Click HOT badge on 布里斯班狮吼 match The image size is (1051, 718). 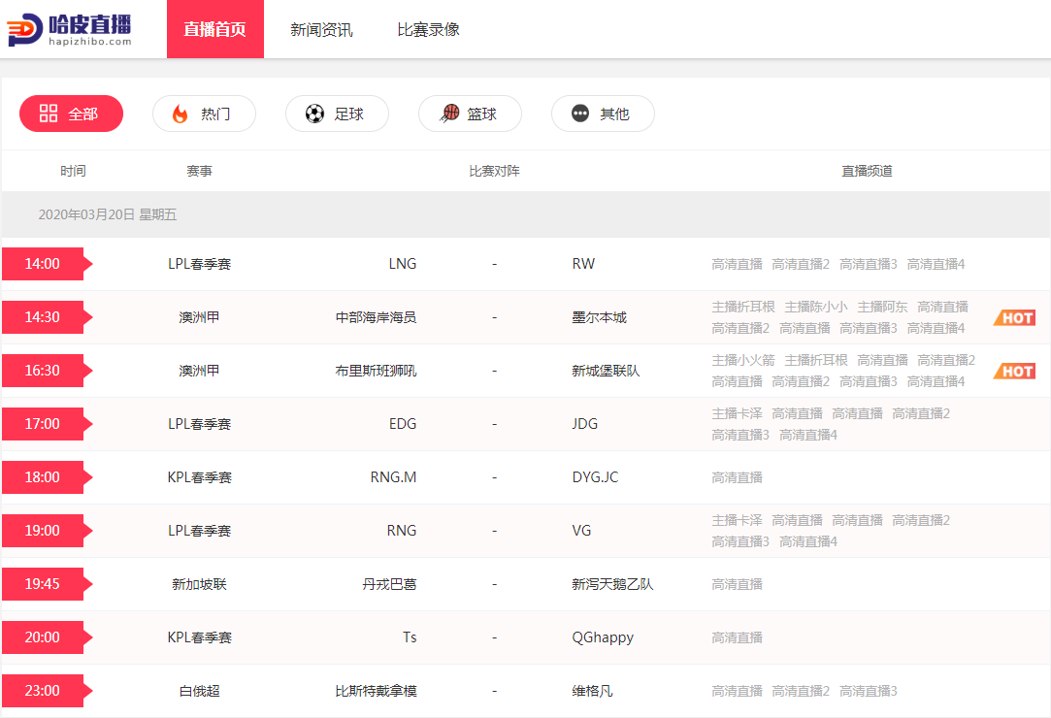(x=1014, y=371)
